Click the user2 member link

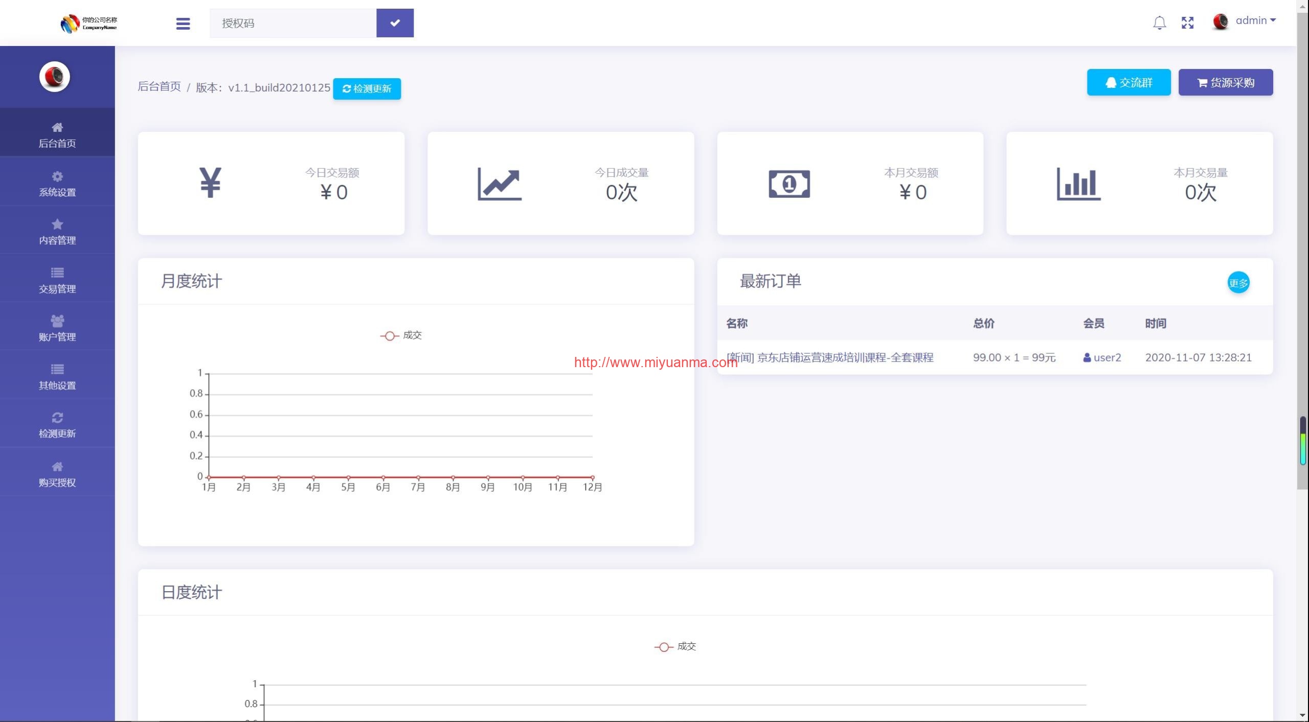(1102, 357)
